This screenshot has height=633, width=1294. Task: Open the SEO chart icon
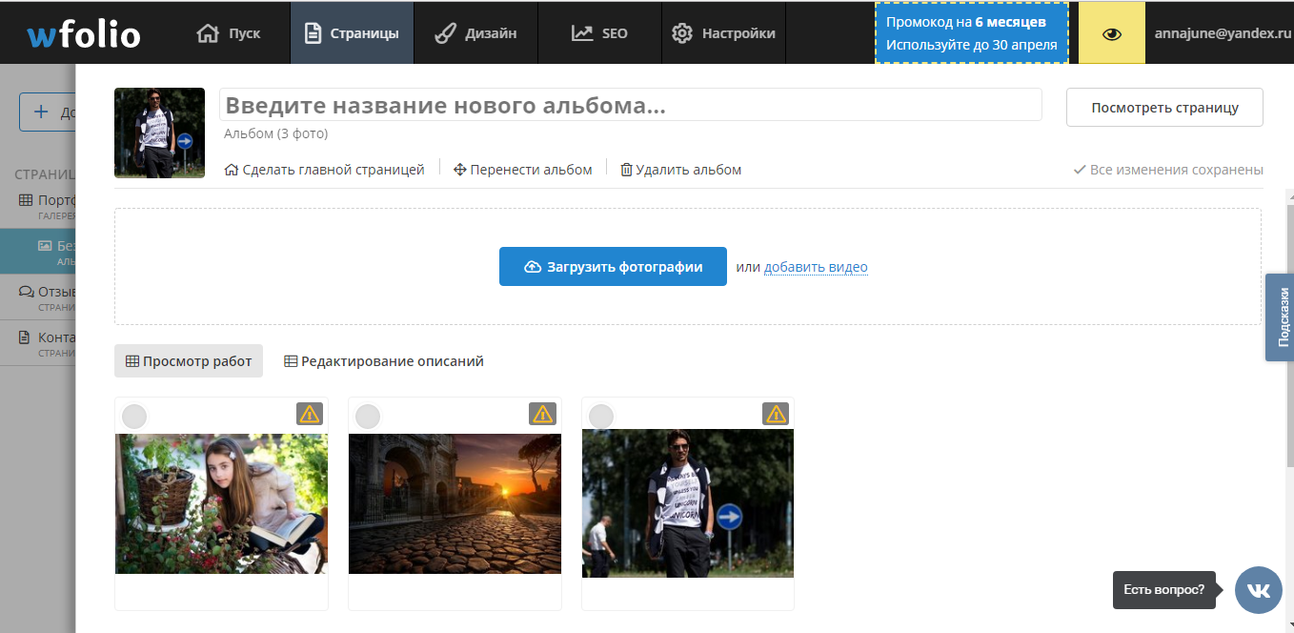pos(581,31)
